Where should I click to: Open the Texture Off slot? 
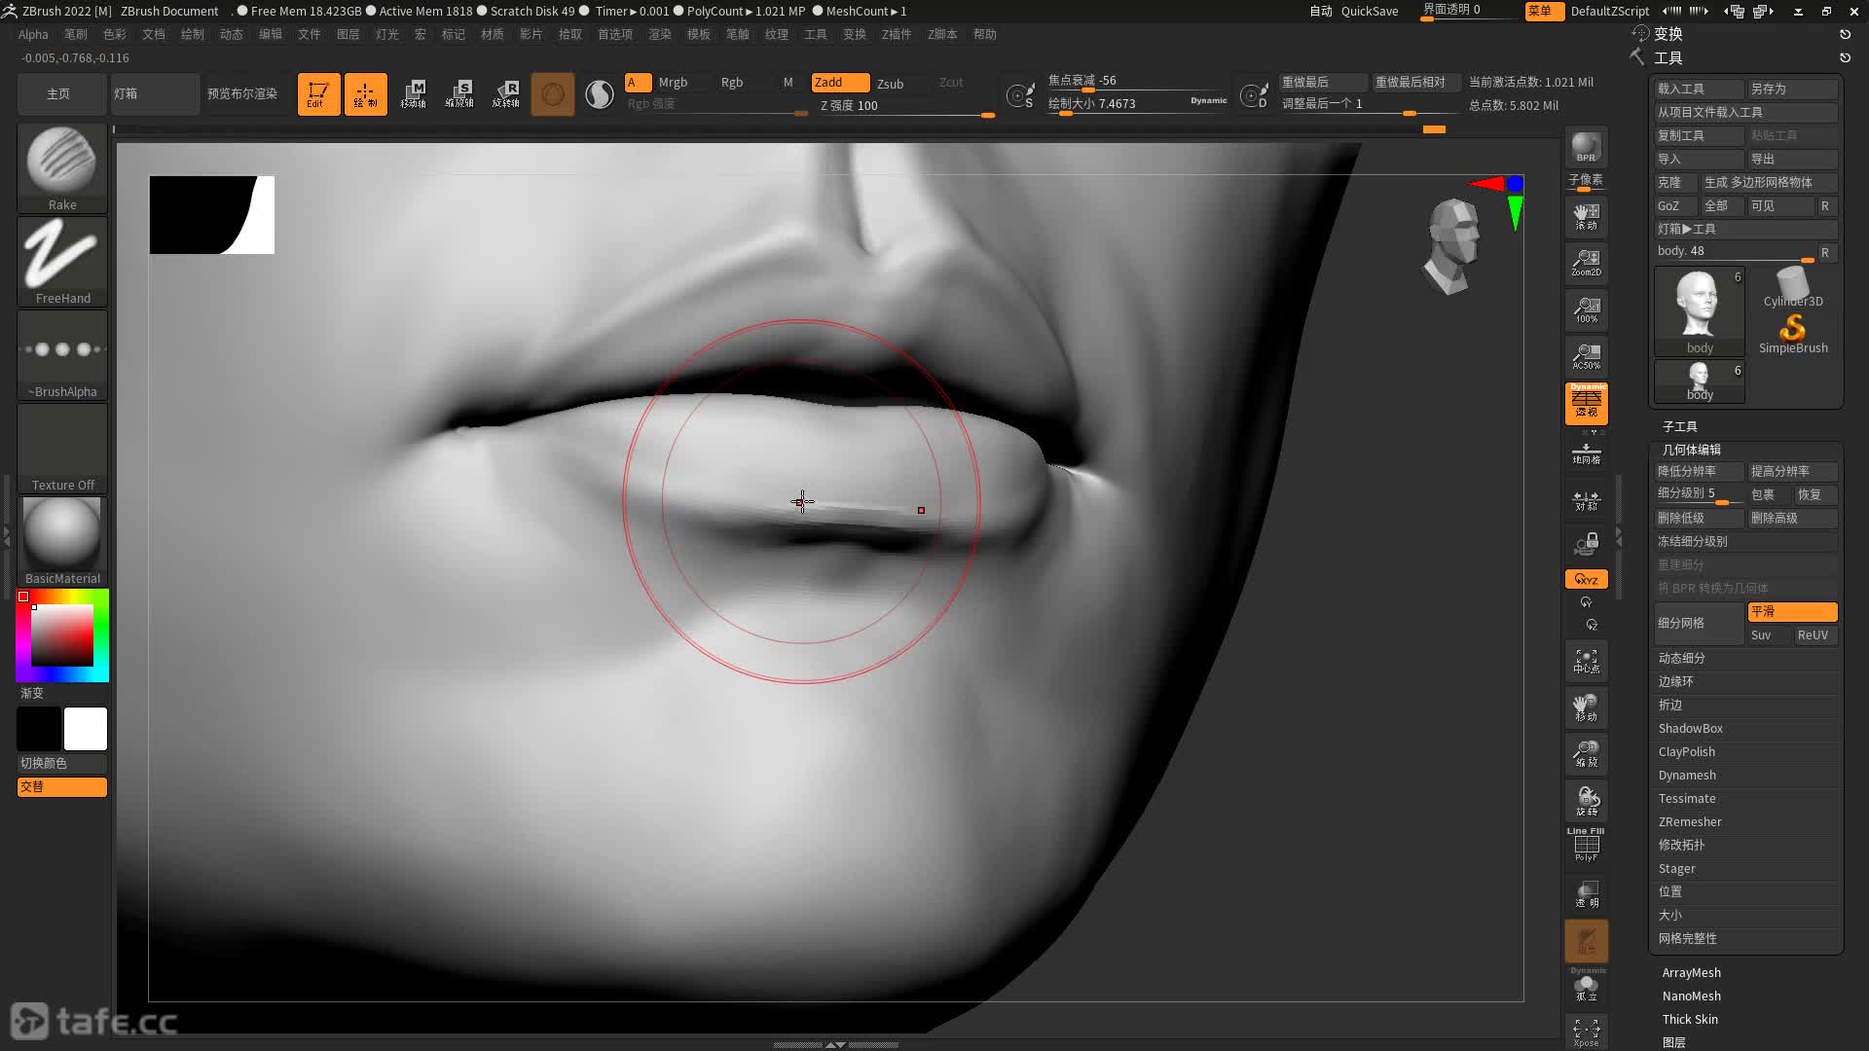click(62, 448)
